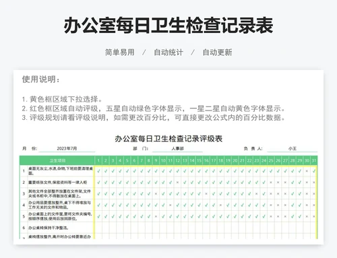Click the sheet title 办公室每日卫生检查记录评级表
Image resolution: width=337 pixels, height=258 pixels.
click(x=168, y=139)
